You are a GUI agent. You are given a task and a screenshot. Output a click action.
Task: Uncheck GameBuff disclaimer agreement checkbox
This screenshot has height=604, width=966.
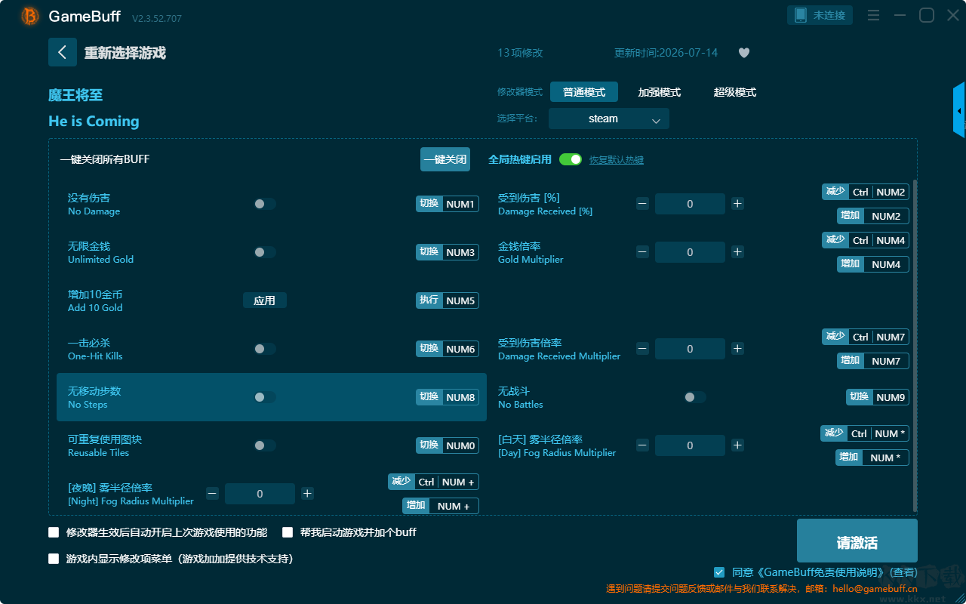pyautogui.click(x=719, y=572)
